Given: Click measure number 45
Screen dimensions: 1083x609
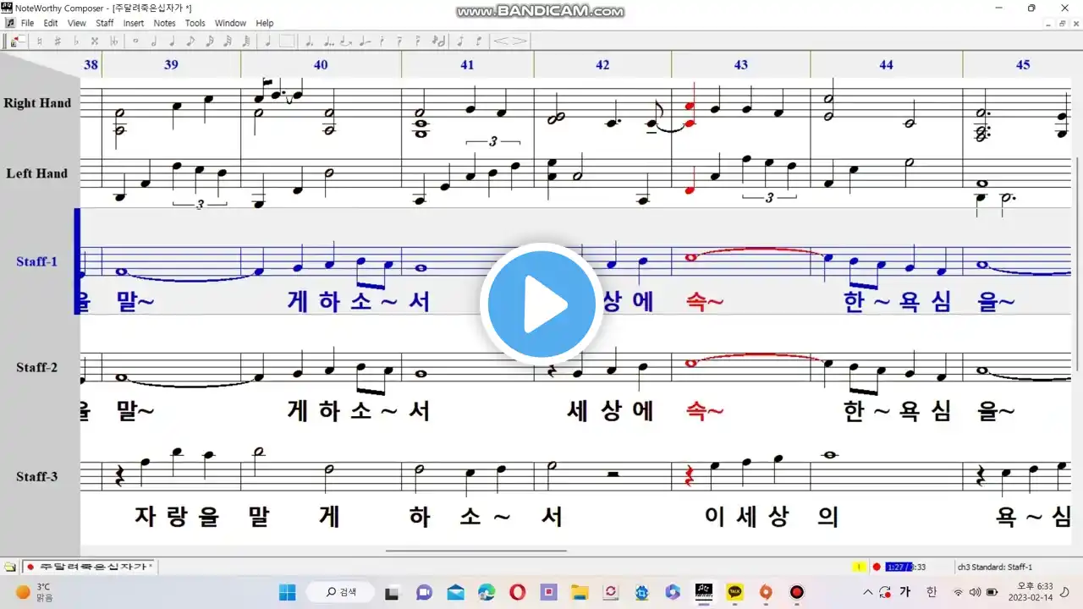Looking at the screenshot, I should (x=1023, y=64).
